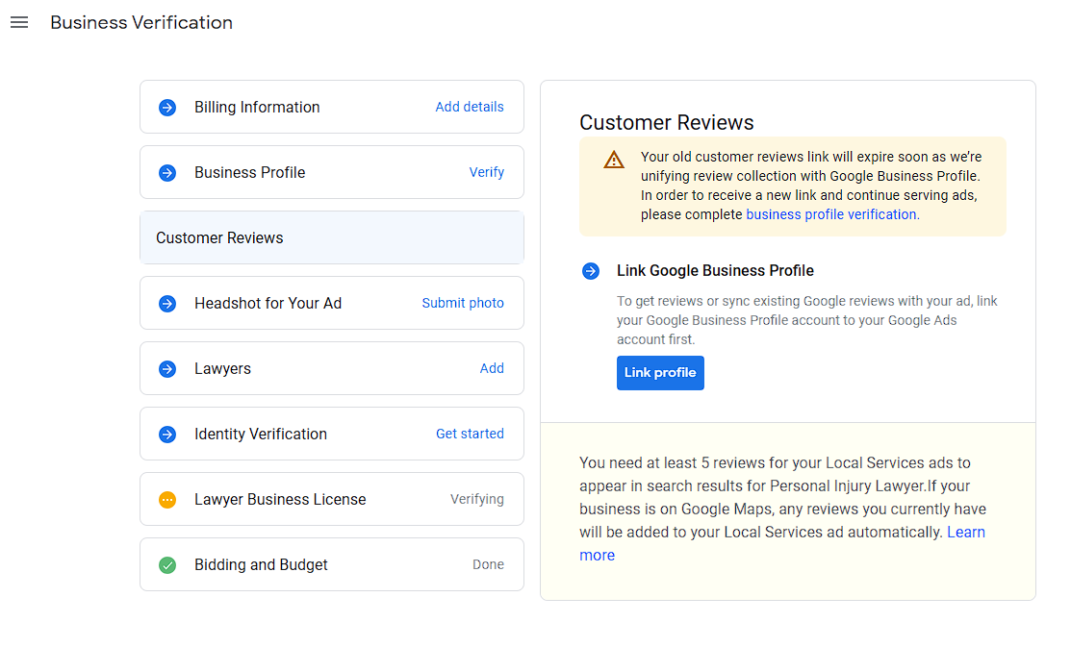
Task: Click the arrow icon beside Lawyers
Action: click(167, 369)
